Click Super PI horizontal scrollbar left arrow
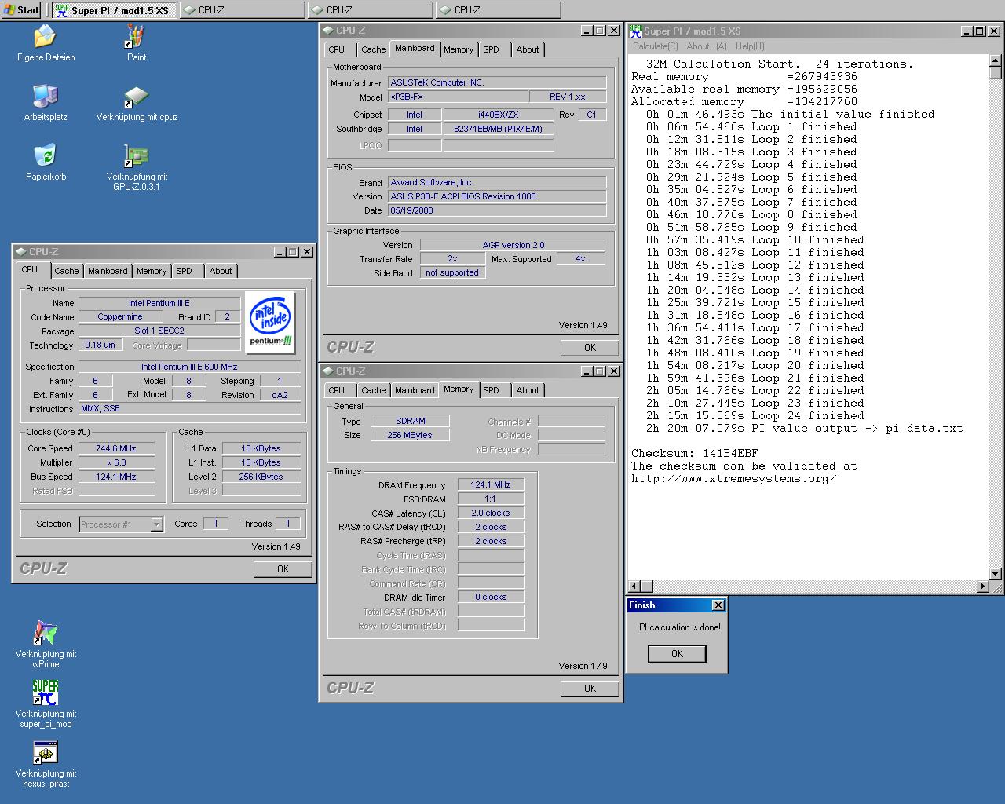Image resolution: width=1005 pixels, height=804 pixels. [634, 587]
